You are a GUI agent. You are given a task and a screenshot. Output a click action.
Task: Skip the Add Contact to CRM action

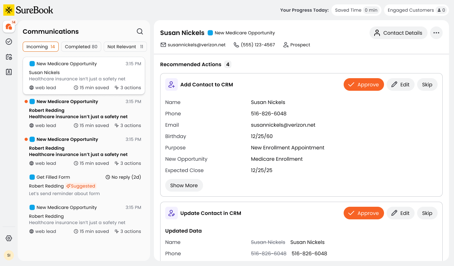[427, 84]
